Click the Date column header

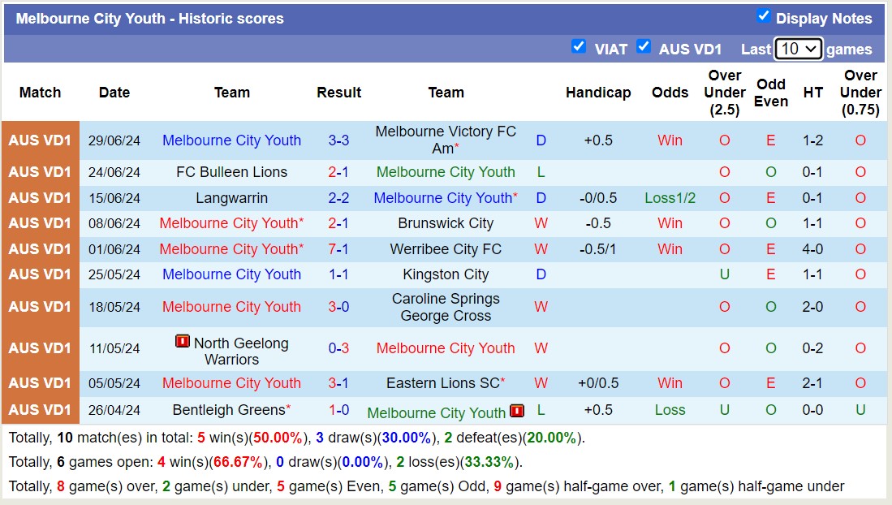(114, 93)
